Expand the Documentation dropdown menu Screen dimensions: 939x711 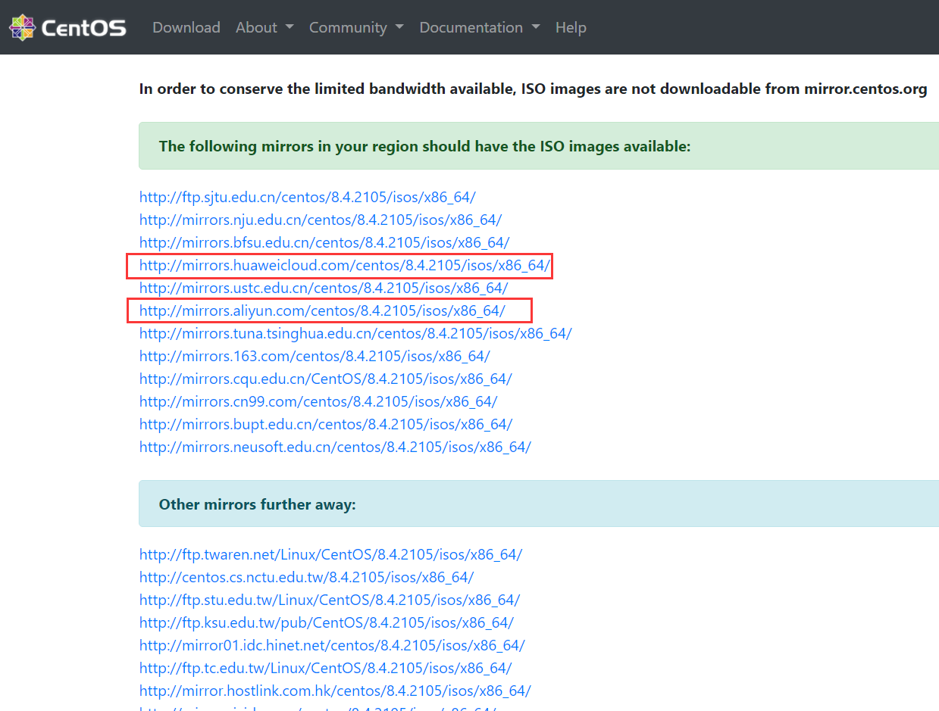tap(480, 27)
